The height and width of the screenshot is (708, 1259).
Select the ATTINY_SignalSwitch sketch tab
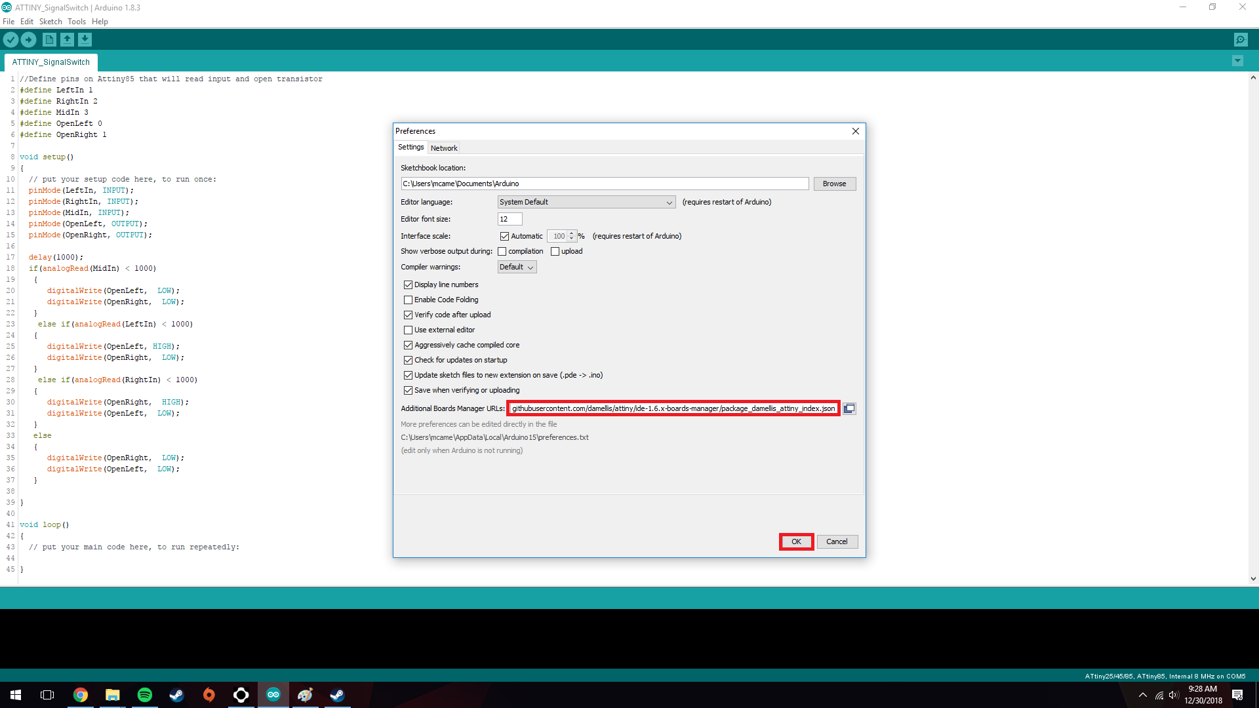coord(51,62)
